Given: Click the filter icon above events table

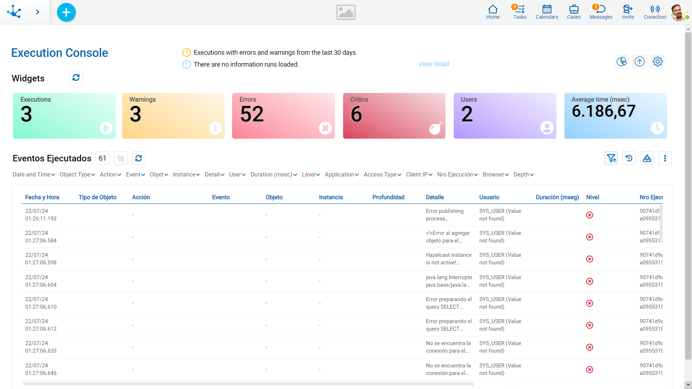Looking at the screenshot, I should (x=611, y=158).
